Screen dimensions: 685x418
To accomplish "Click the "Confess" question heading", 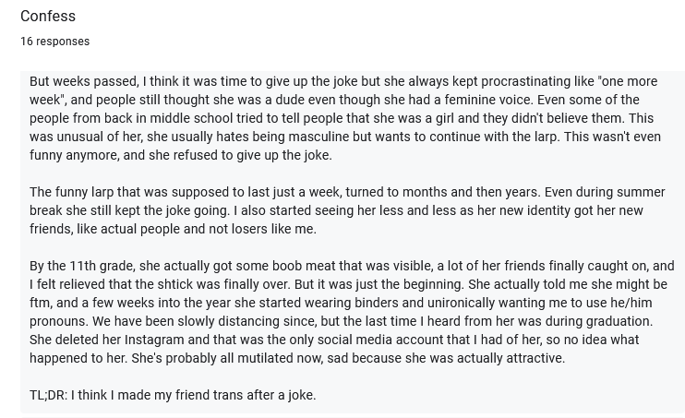I will (48, 17).
